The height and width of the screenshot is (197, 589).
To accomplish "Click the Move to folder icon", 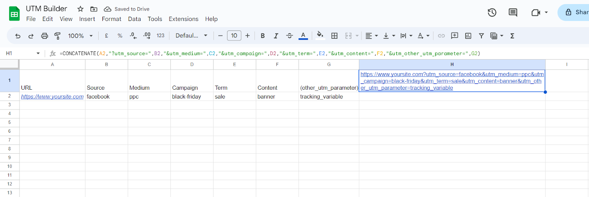I will click(94, 9).
